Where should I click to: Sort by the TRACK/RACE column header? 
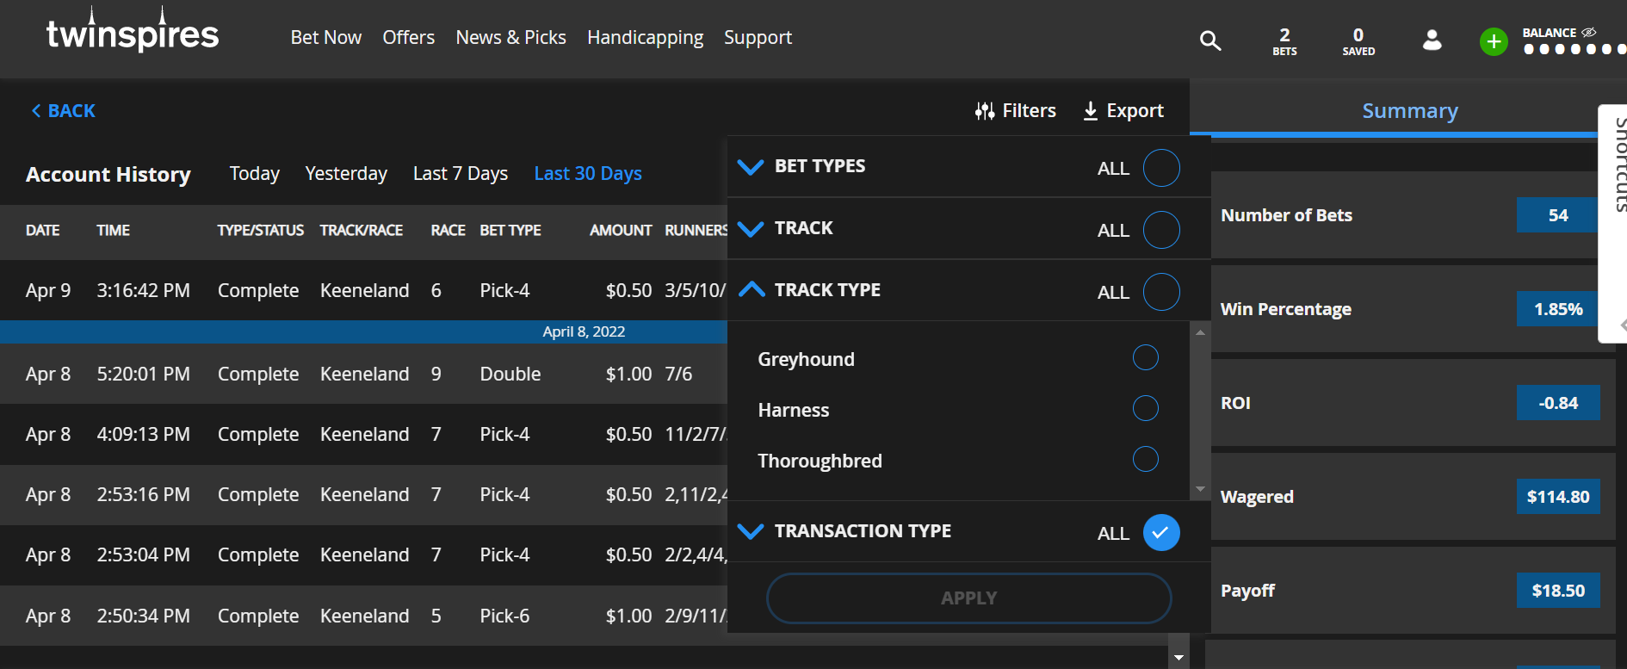click(362, 231)
